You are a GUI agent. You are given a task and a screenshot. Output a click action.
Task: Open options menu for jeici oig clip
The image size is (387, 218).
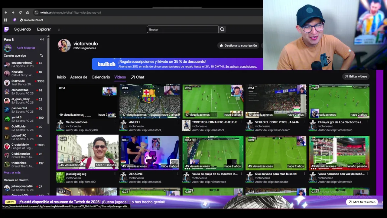(115, 174)
